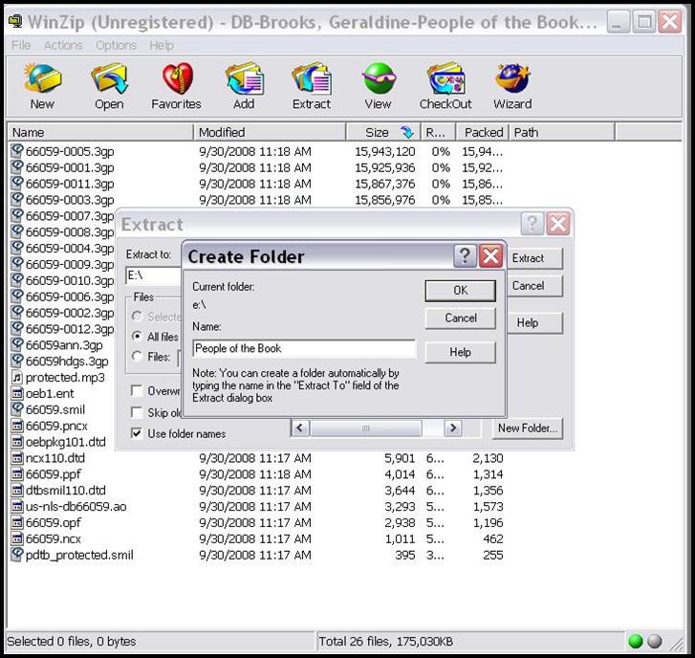This screenshot has height=658, width=695.
Task: Click the CheckOut toolbar icon
Action: point(445,78)
